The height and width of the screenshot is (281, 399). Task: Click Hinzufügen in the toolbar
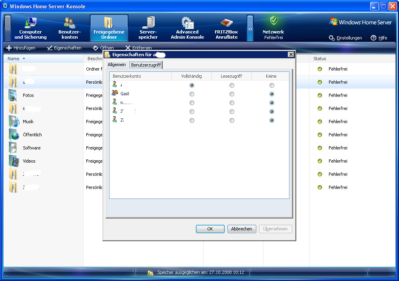(21, 48)
